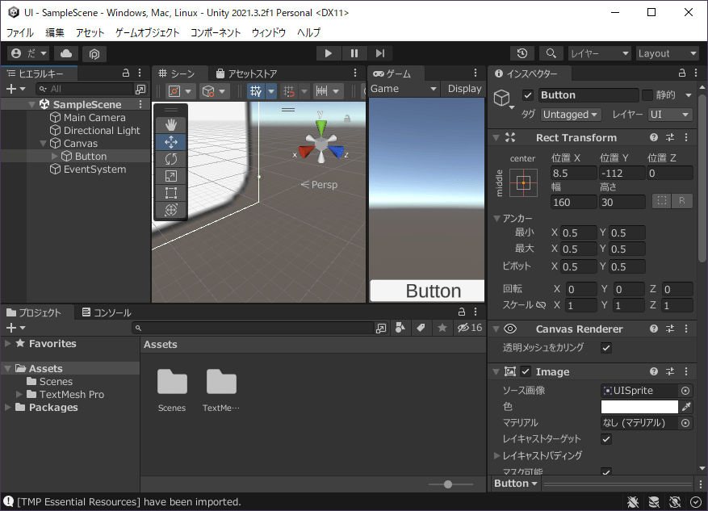Screen dimensions: 708x511
Task: Open the Component menu
Action: 216,32
